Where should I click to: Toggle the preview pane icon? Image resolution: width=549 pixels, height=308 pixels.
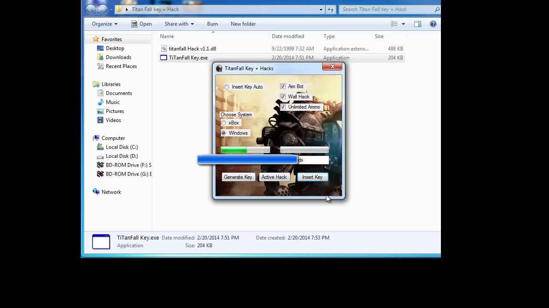(418, 24)
